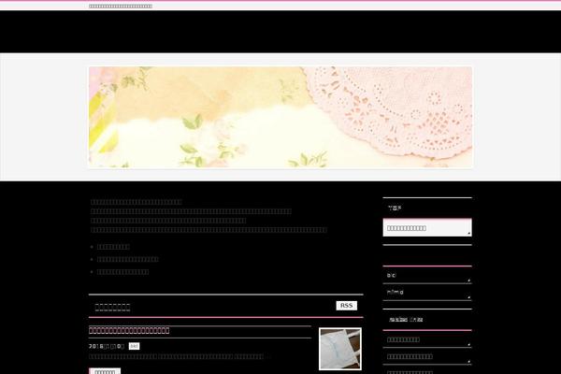Viewport: 561px width, 374px height.
Task: Click the tagline text in the top strip
Action: tap(121, 7)
